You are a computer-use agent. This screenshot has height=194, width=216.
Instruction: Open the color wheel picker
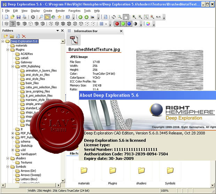click(148, 24)
